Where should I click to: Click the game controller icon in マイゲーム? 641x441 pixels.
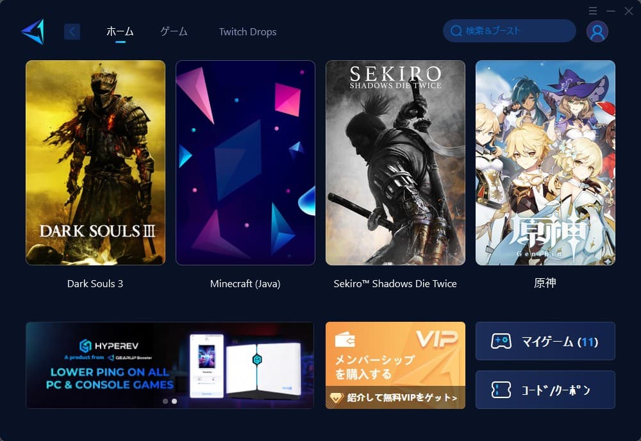[x=501, y=341]
